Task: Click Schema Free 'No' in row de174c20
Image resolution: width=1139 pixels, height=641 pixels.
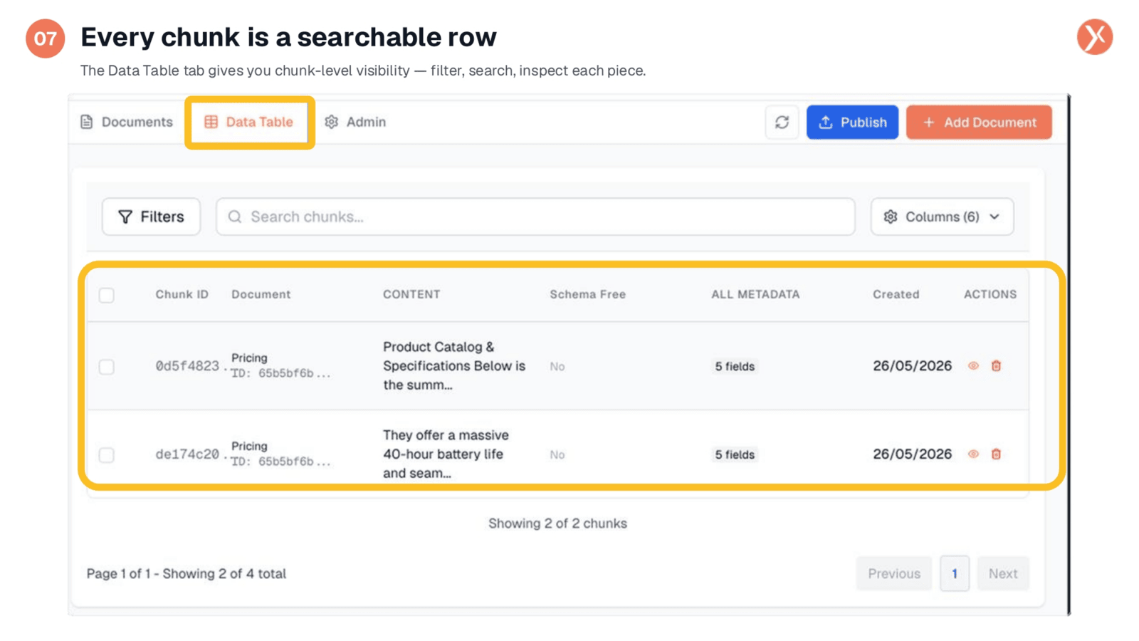Action: [x=557, y=454]
